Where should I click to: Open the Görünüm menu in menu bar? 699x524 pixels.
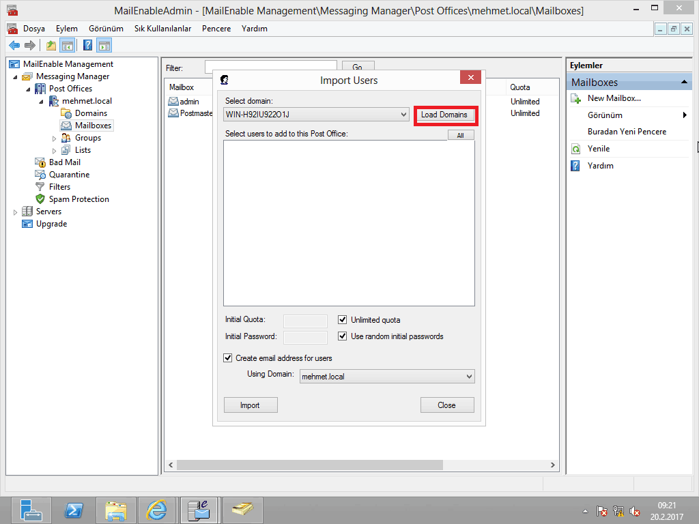tap(106, 29)
